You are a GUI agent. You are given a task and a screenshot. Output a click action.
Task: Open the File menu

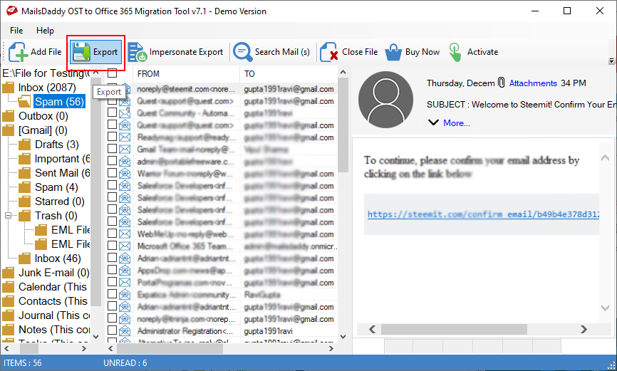16,31
